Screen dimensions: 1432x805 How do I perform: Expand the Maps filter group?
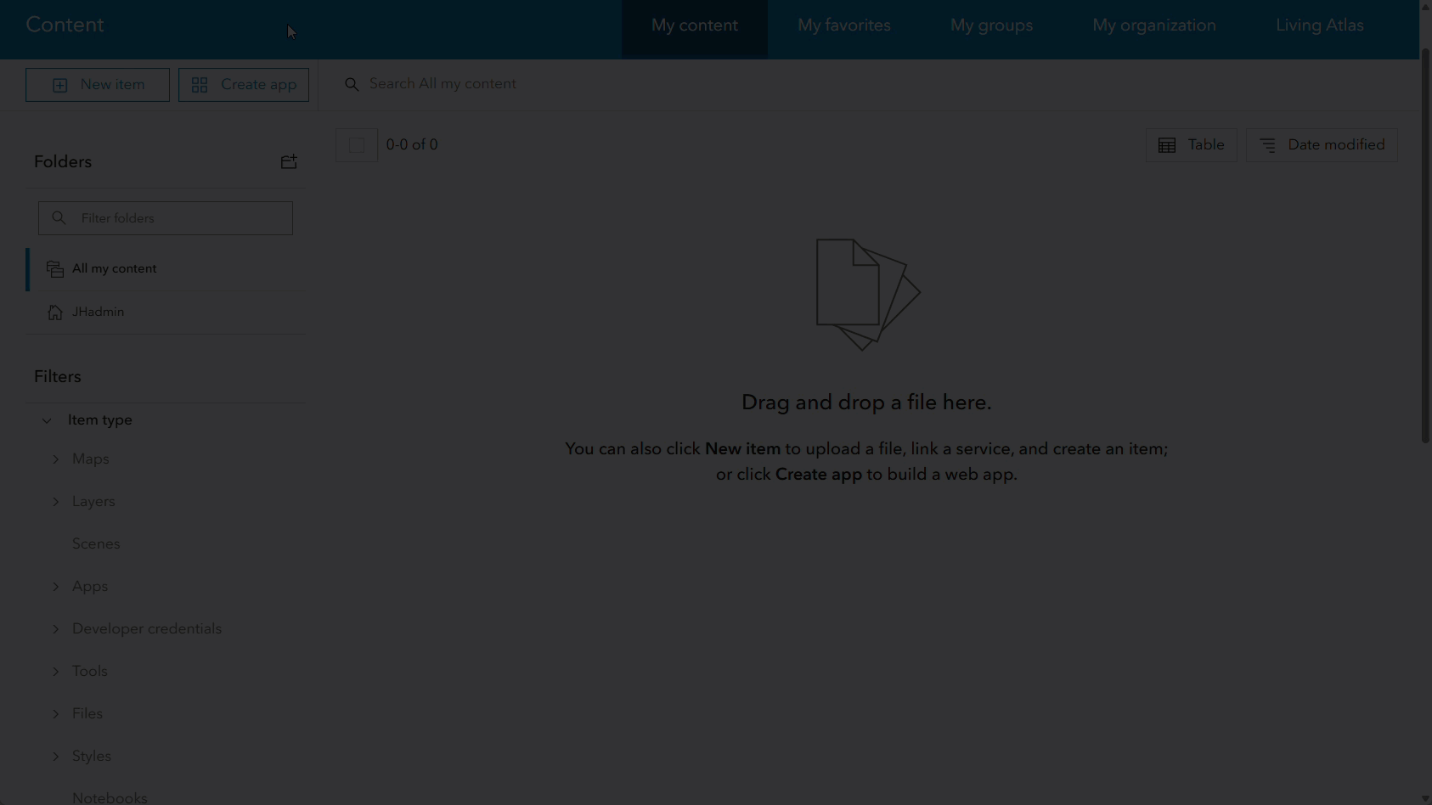coord(56,459)
